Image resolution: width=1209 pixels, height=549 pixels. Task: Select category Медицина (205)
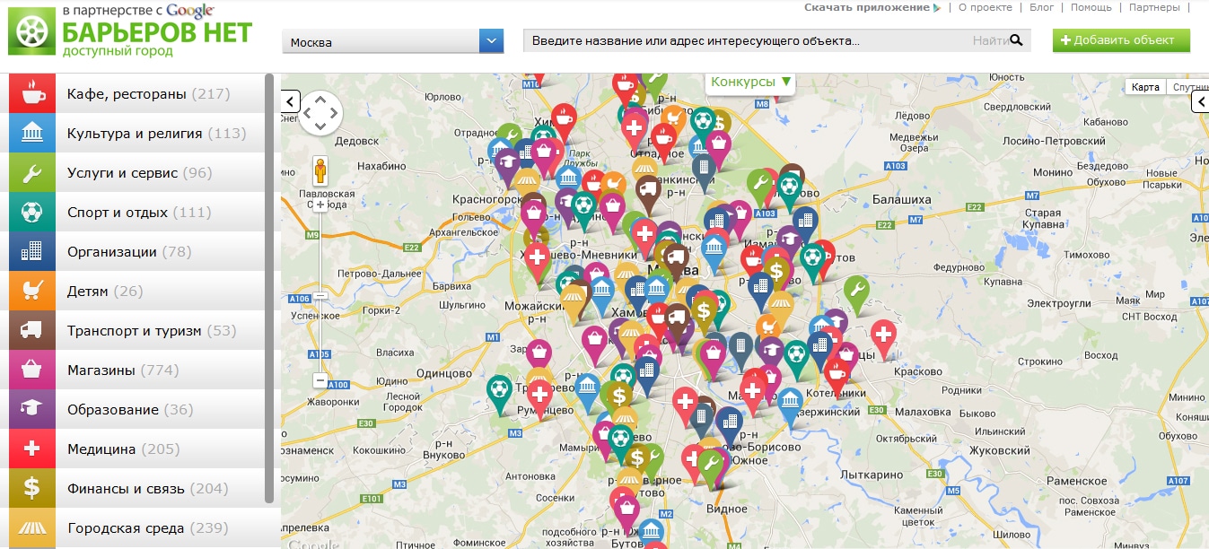136,449
